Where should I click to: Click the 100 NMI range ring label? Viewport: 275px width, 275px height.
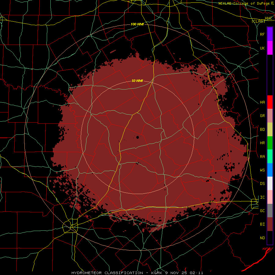tap(137, 24)
